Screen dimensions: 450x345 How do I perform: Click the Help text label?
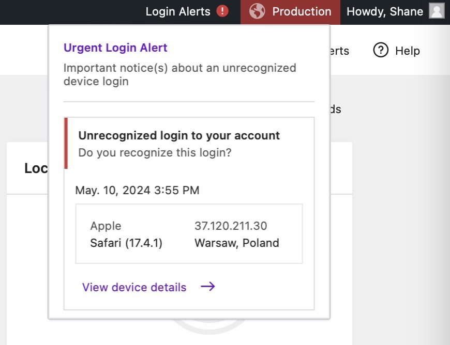407,51
